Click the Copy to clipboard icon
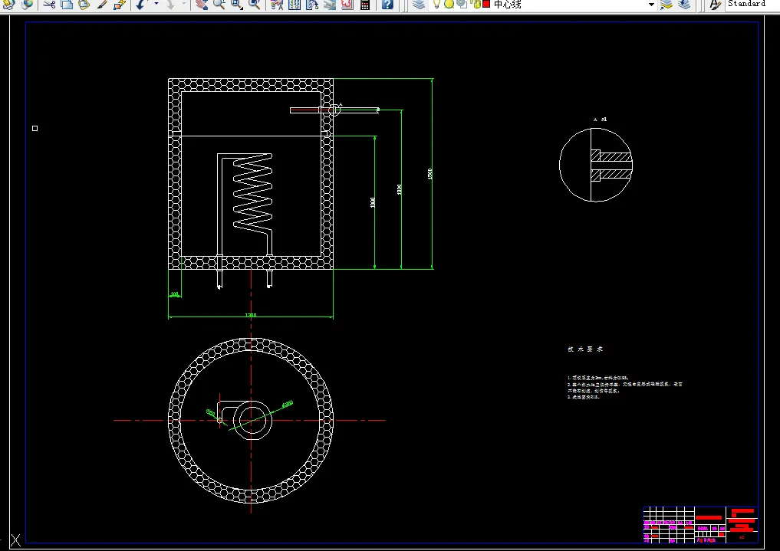780x551 pixels. click(x=67, y=4)
